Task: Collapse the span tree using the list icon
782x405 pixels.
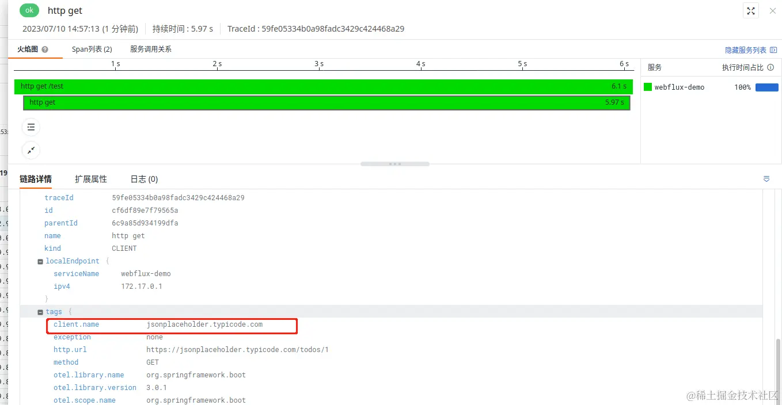Action: (x=31, y=127)
